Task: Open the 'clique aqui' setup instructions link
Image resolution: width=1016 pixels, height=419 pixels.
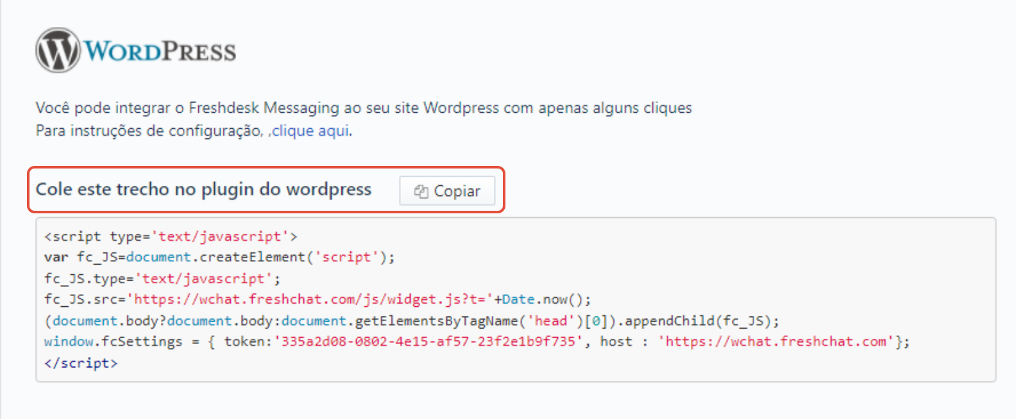Action: click(310, 131)
